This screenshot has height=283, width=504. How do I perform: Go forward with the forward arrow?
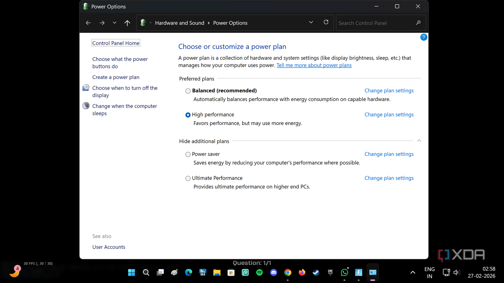[x=102, y=23]
